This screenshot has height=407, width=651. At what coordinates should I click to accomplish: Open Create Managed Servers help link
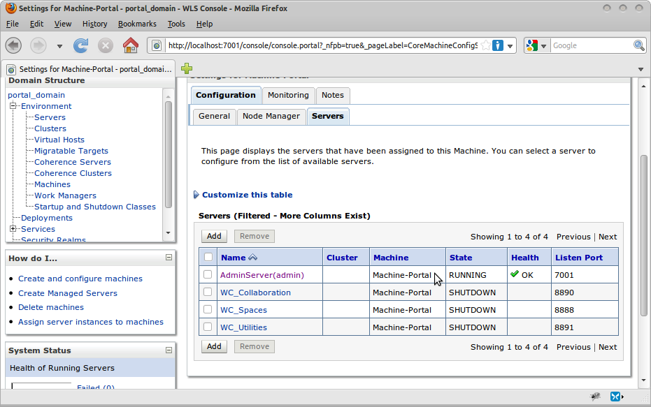[68, 293]
